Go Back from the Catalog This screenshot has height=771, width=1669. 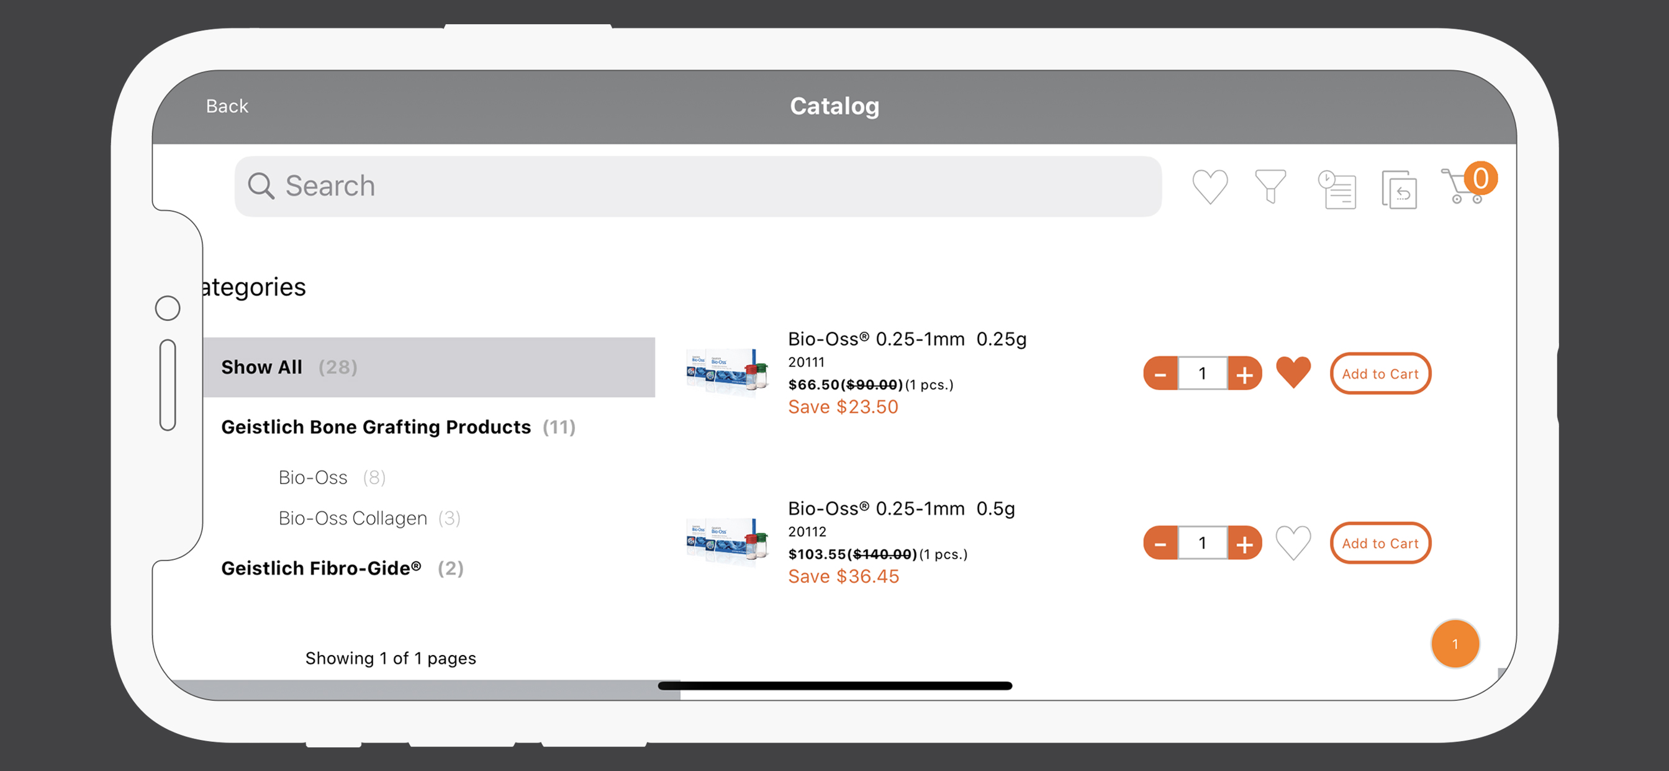pos(227,106)
